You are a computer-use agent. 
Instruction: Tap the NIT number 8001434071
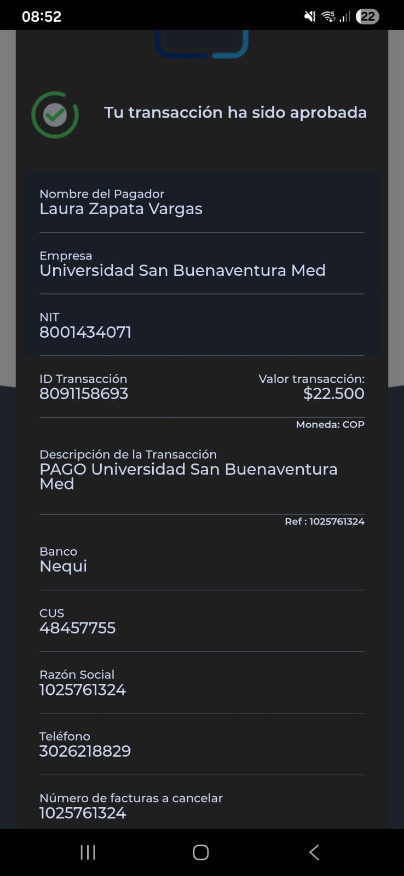[85, 332]
